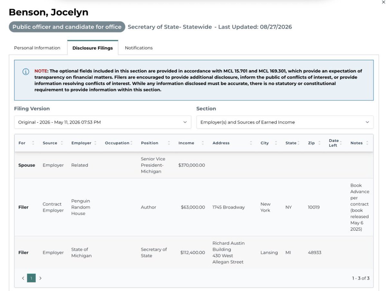Sort table by the Source column
The width and height of the screenshot is (386, 291).
point(62,143)
